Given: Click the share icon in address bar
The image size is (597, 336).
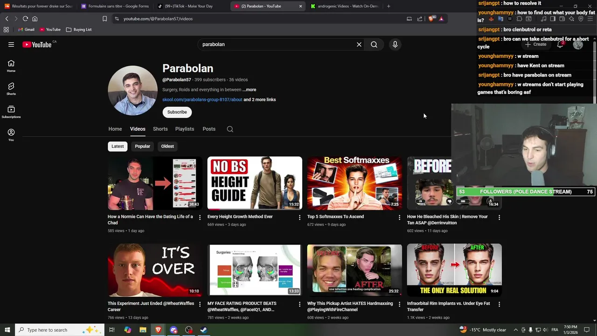Looking at the screenshot, I should point(420,19).
